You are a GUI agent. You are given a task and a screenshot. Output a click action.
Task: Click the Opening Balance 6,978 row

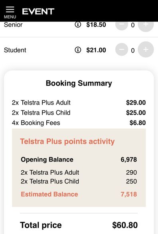coord(79,159)
